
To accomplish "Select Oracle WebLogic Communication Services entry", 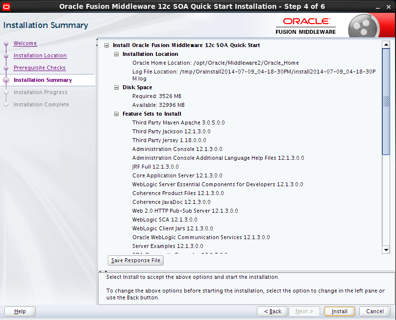I will click(201, 238).
